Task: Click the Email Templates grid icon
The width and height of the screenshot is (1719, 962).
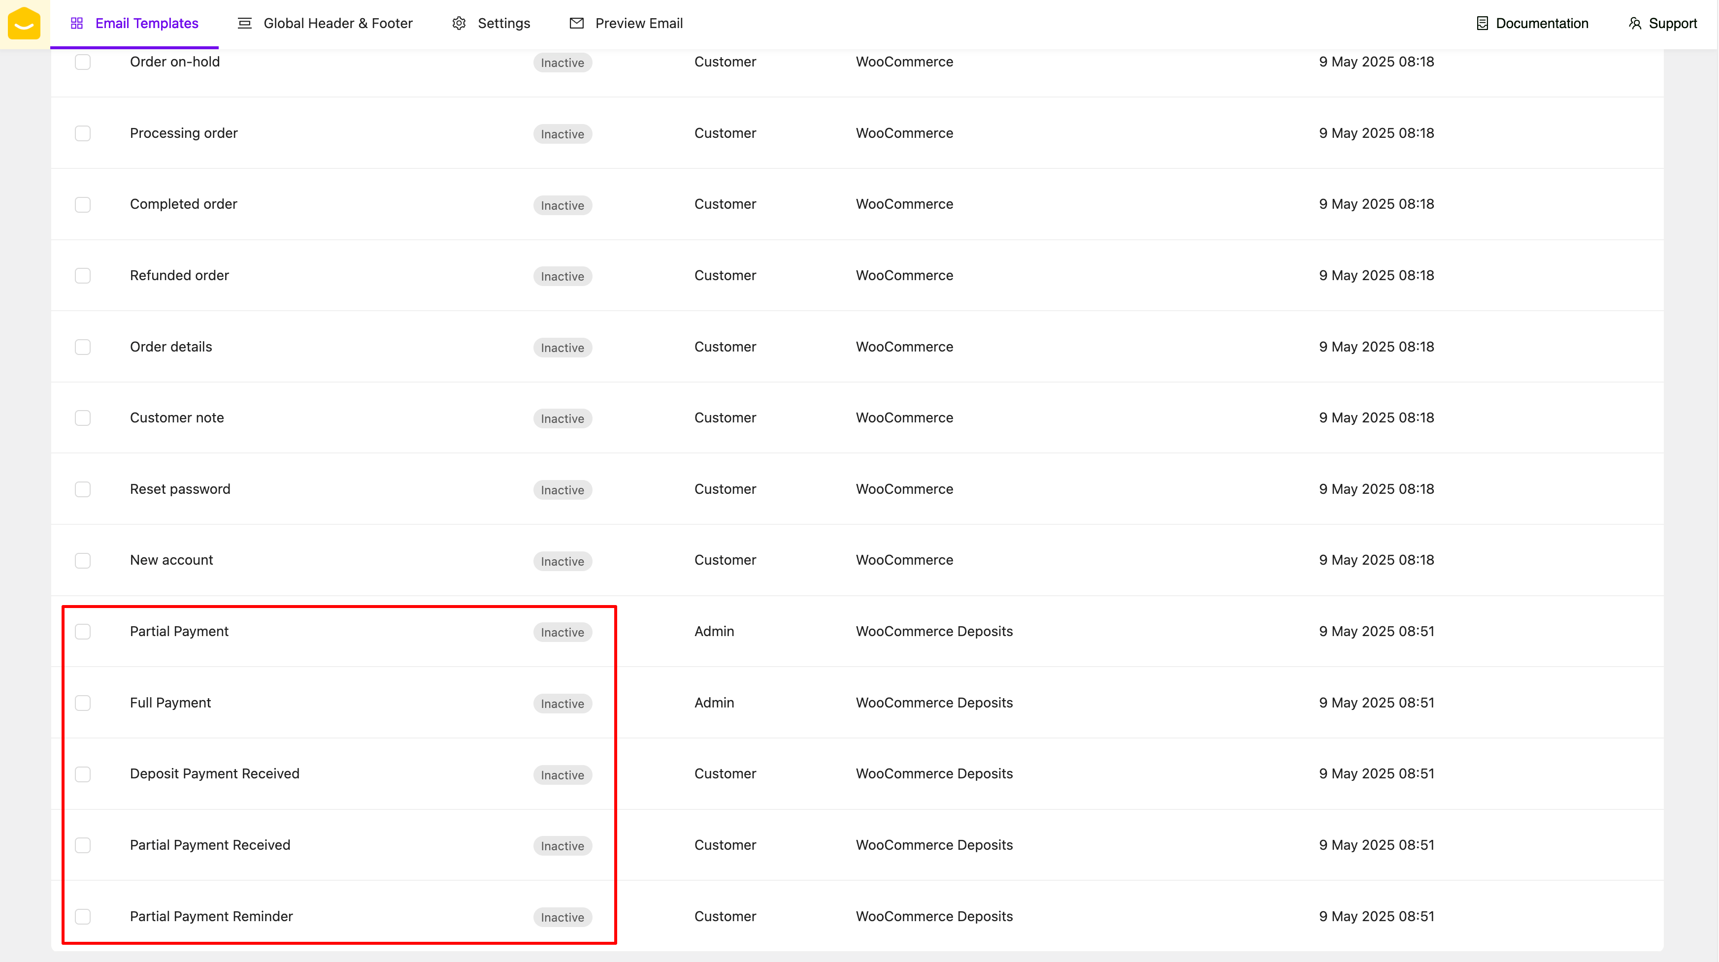Action: click(77, 23)
